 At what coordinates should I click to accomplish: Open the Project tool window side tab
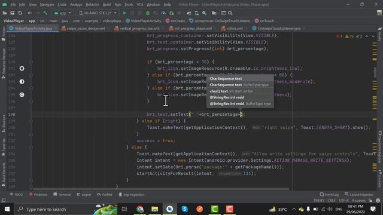click(x=3, y=34)
